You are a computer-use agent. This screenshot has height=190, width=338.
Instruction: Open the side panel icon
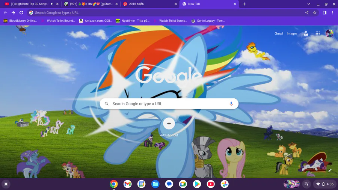pos(324,13)
